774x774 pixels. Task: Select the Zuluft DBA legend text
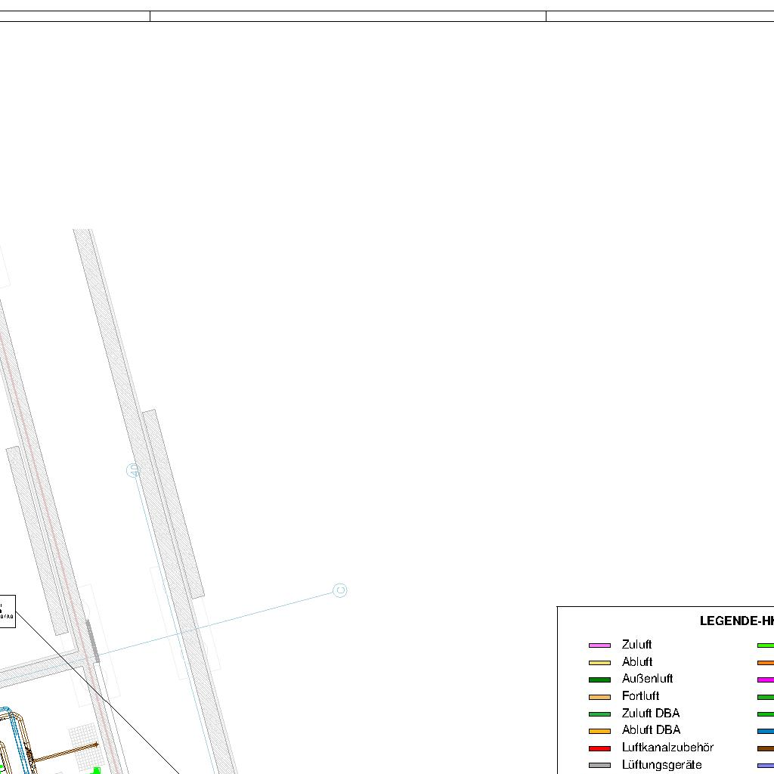tap(650, 714)
